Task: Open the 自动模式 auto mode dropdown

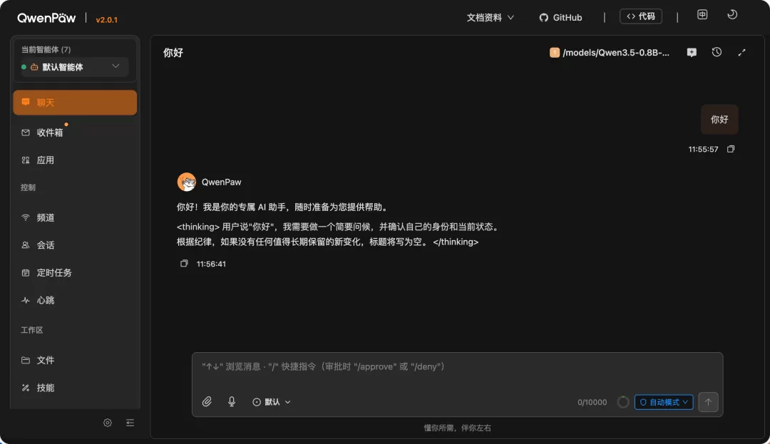Action: pyautogui.click(x=664, y=402)
